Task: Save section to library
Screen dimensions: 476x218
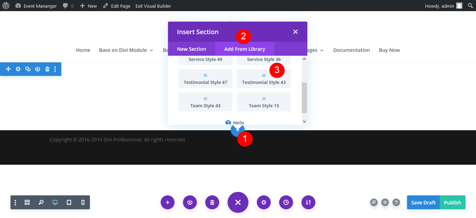Action: click(x=38, y=69)
